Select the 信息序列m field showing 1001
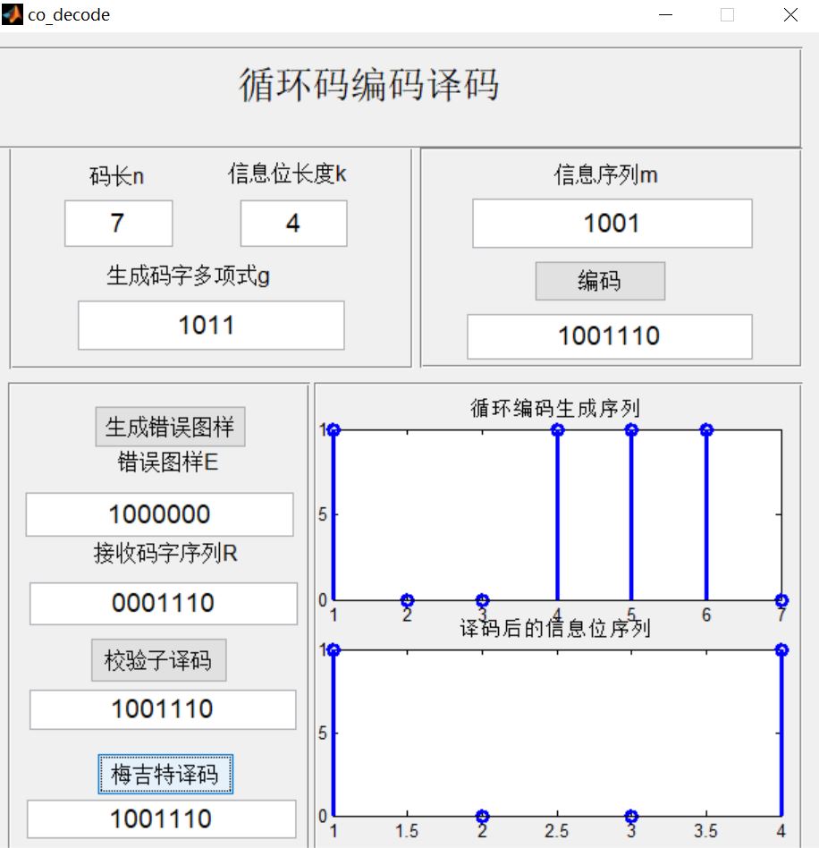819x848 pixels. 612,224
